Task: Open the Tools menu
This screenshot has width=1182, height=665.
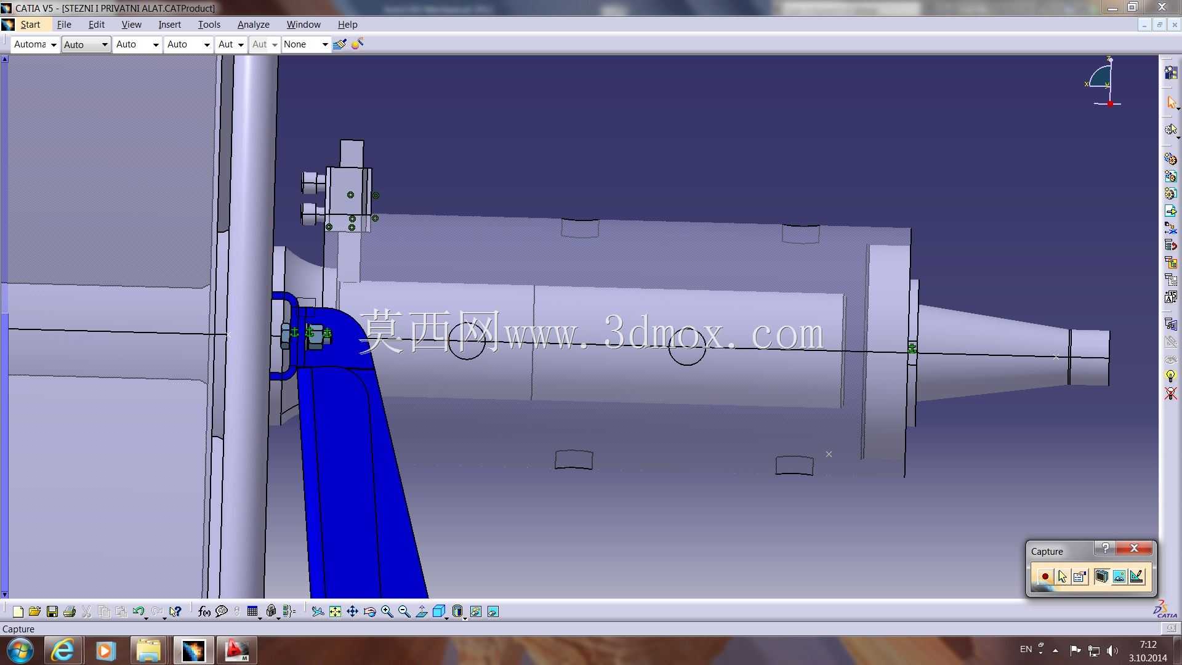Action: 209,25
